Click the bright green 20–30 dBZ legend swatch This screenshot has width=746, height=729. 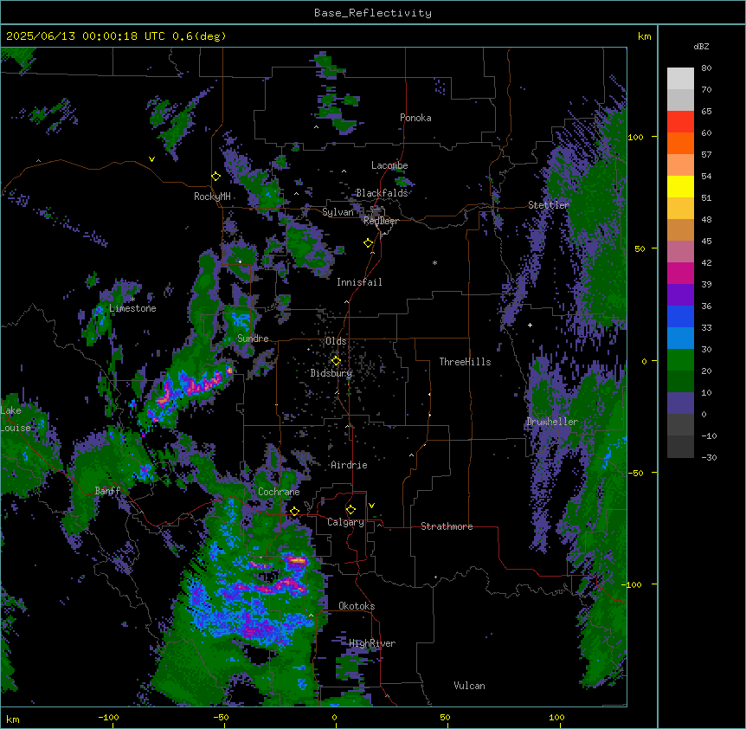pyautogui.click(x=680, y=360)
